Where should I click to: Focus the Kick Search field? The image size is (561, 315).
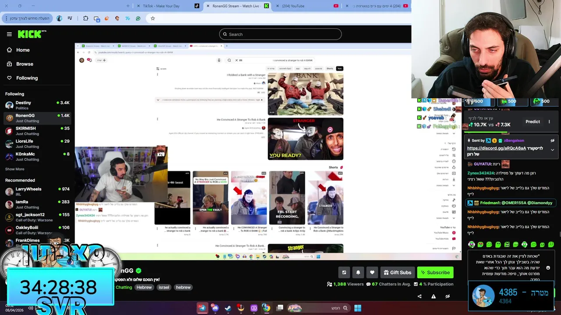pyautogui.click(x=280, y=34)
